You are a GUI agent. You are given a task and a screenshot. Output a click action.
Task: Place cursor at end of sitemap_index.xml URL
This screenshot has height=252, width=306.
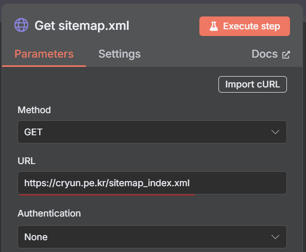pos(190,183)
